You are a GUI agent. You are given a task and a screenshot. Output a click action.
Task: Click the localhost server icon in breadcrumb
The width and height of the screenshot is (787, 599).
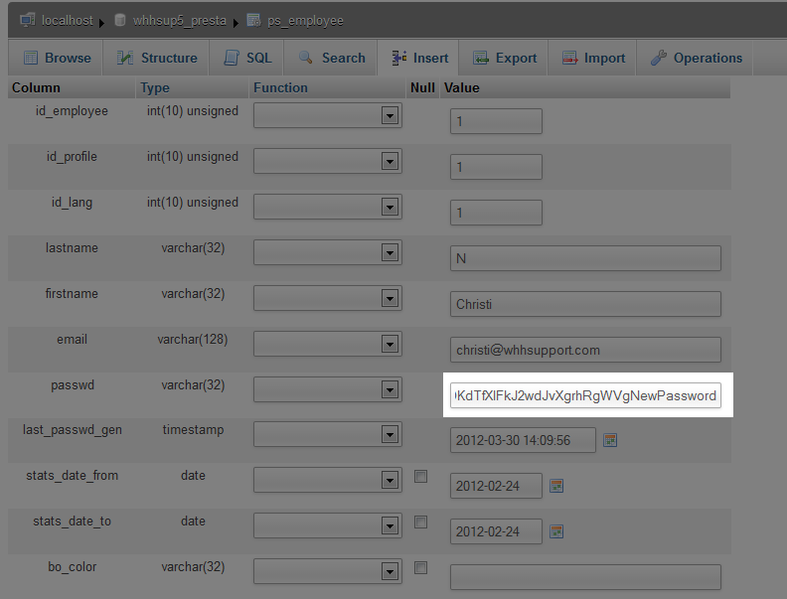27,20
